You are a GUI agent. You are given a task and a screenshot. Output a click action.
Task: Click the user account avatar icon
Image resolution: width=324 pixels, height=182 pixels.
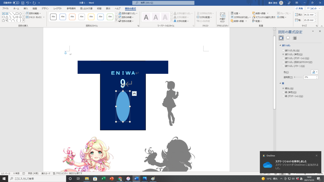pos(281,3)
